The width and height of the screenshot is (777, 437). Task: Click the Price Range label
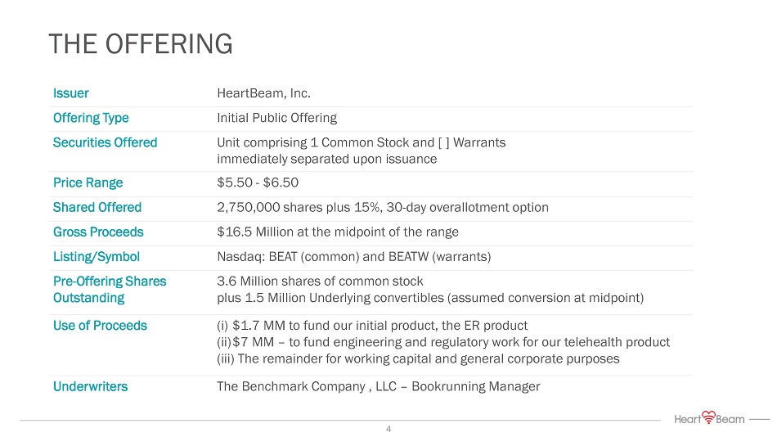(88, 182)
